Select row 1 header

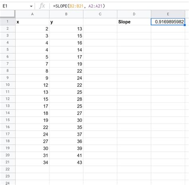8,22
